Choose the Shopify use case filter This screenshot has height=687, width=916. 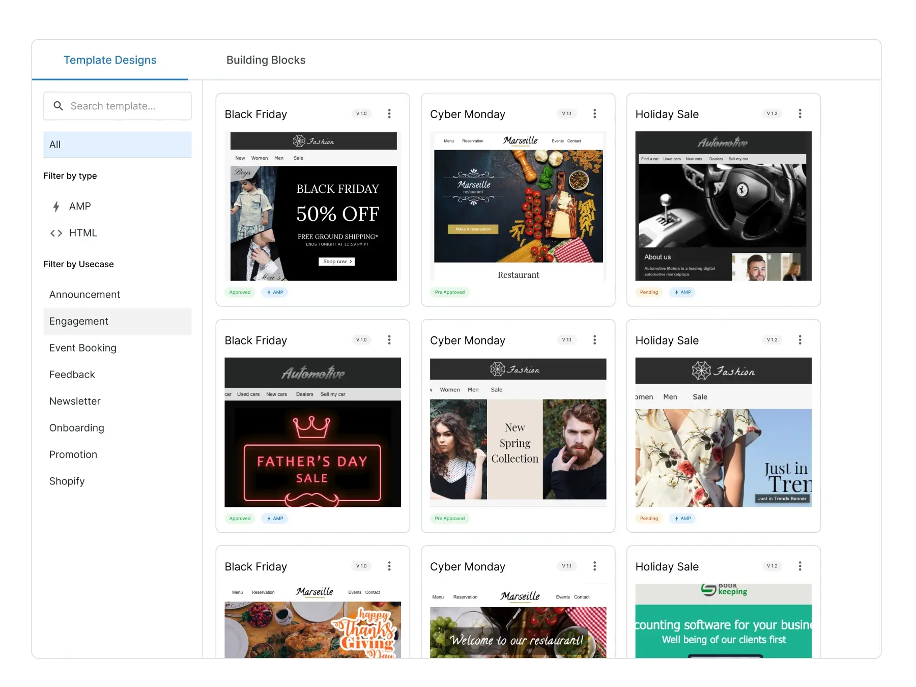[67, 481]
